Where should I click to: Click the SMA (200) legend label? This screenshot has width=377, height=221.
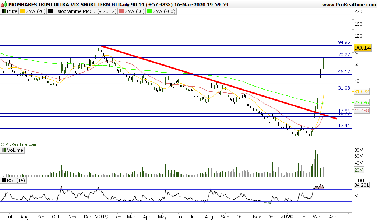click(164, 11)
